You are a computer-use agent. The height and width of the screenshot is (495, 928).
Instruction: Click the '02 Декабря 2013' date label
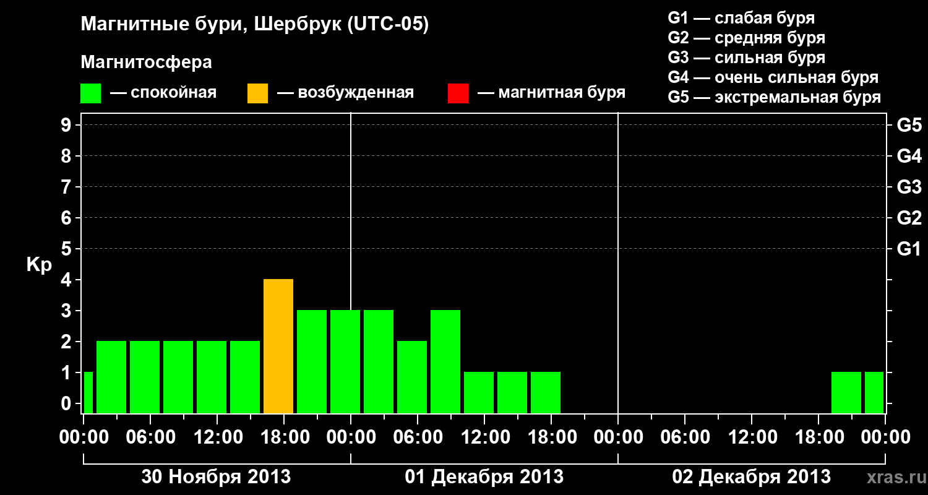click(x=752, y=476)
